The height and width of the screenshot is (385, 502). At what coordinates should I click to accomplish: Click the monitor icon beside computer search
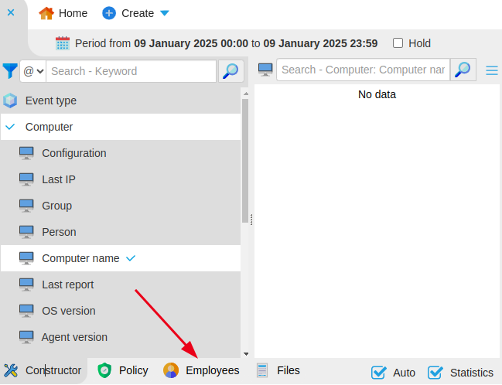tap(265, 70)
